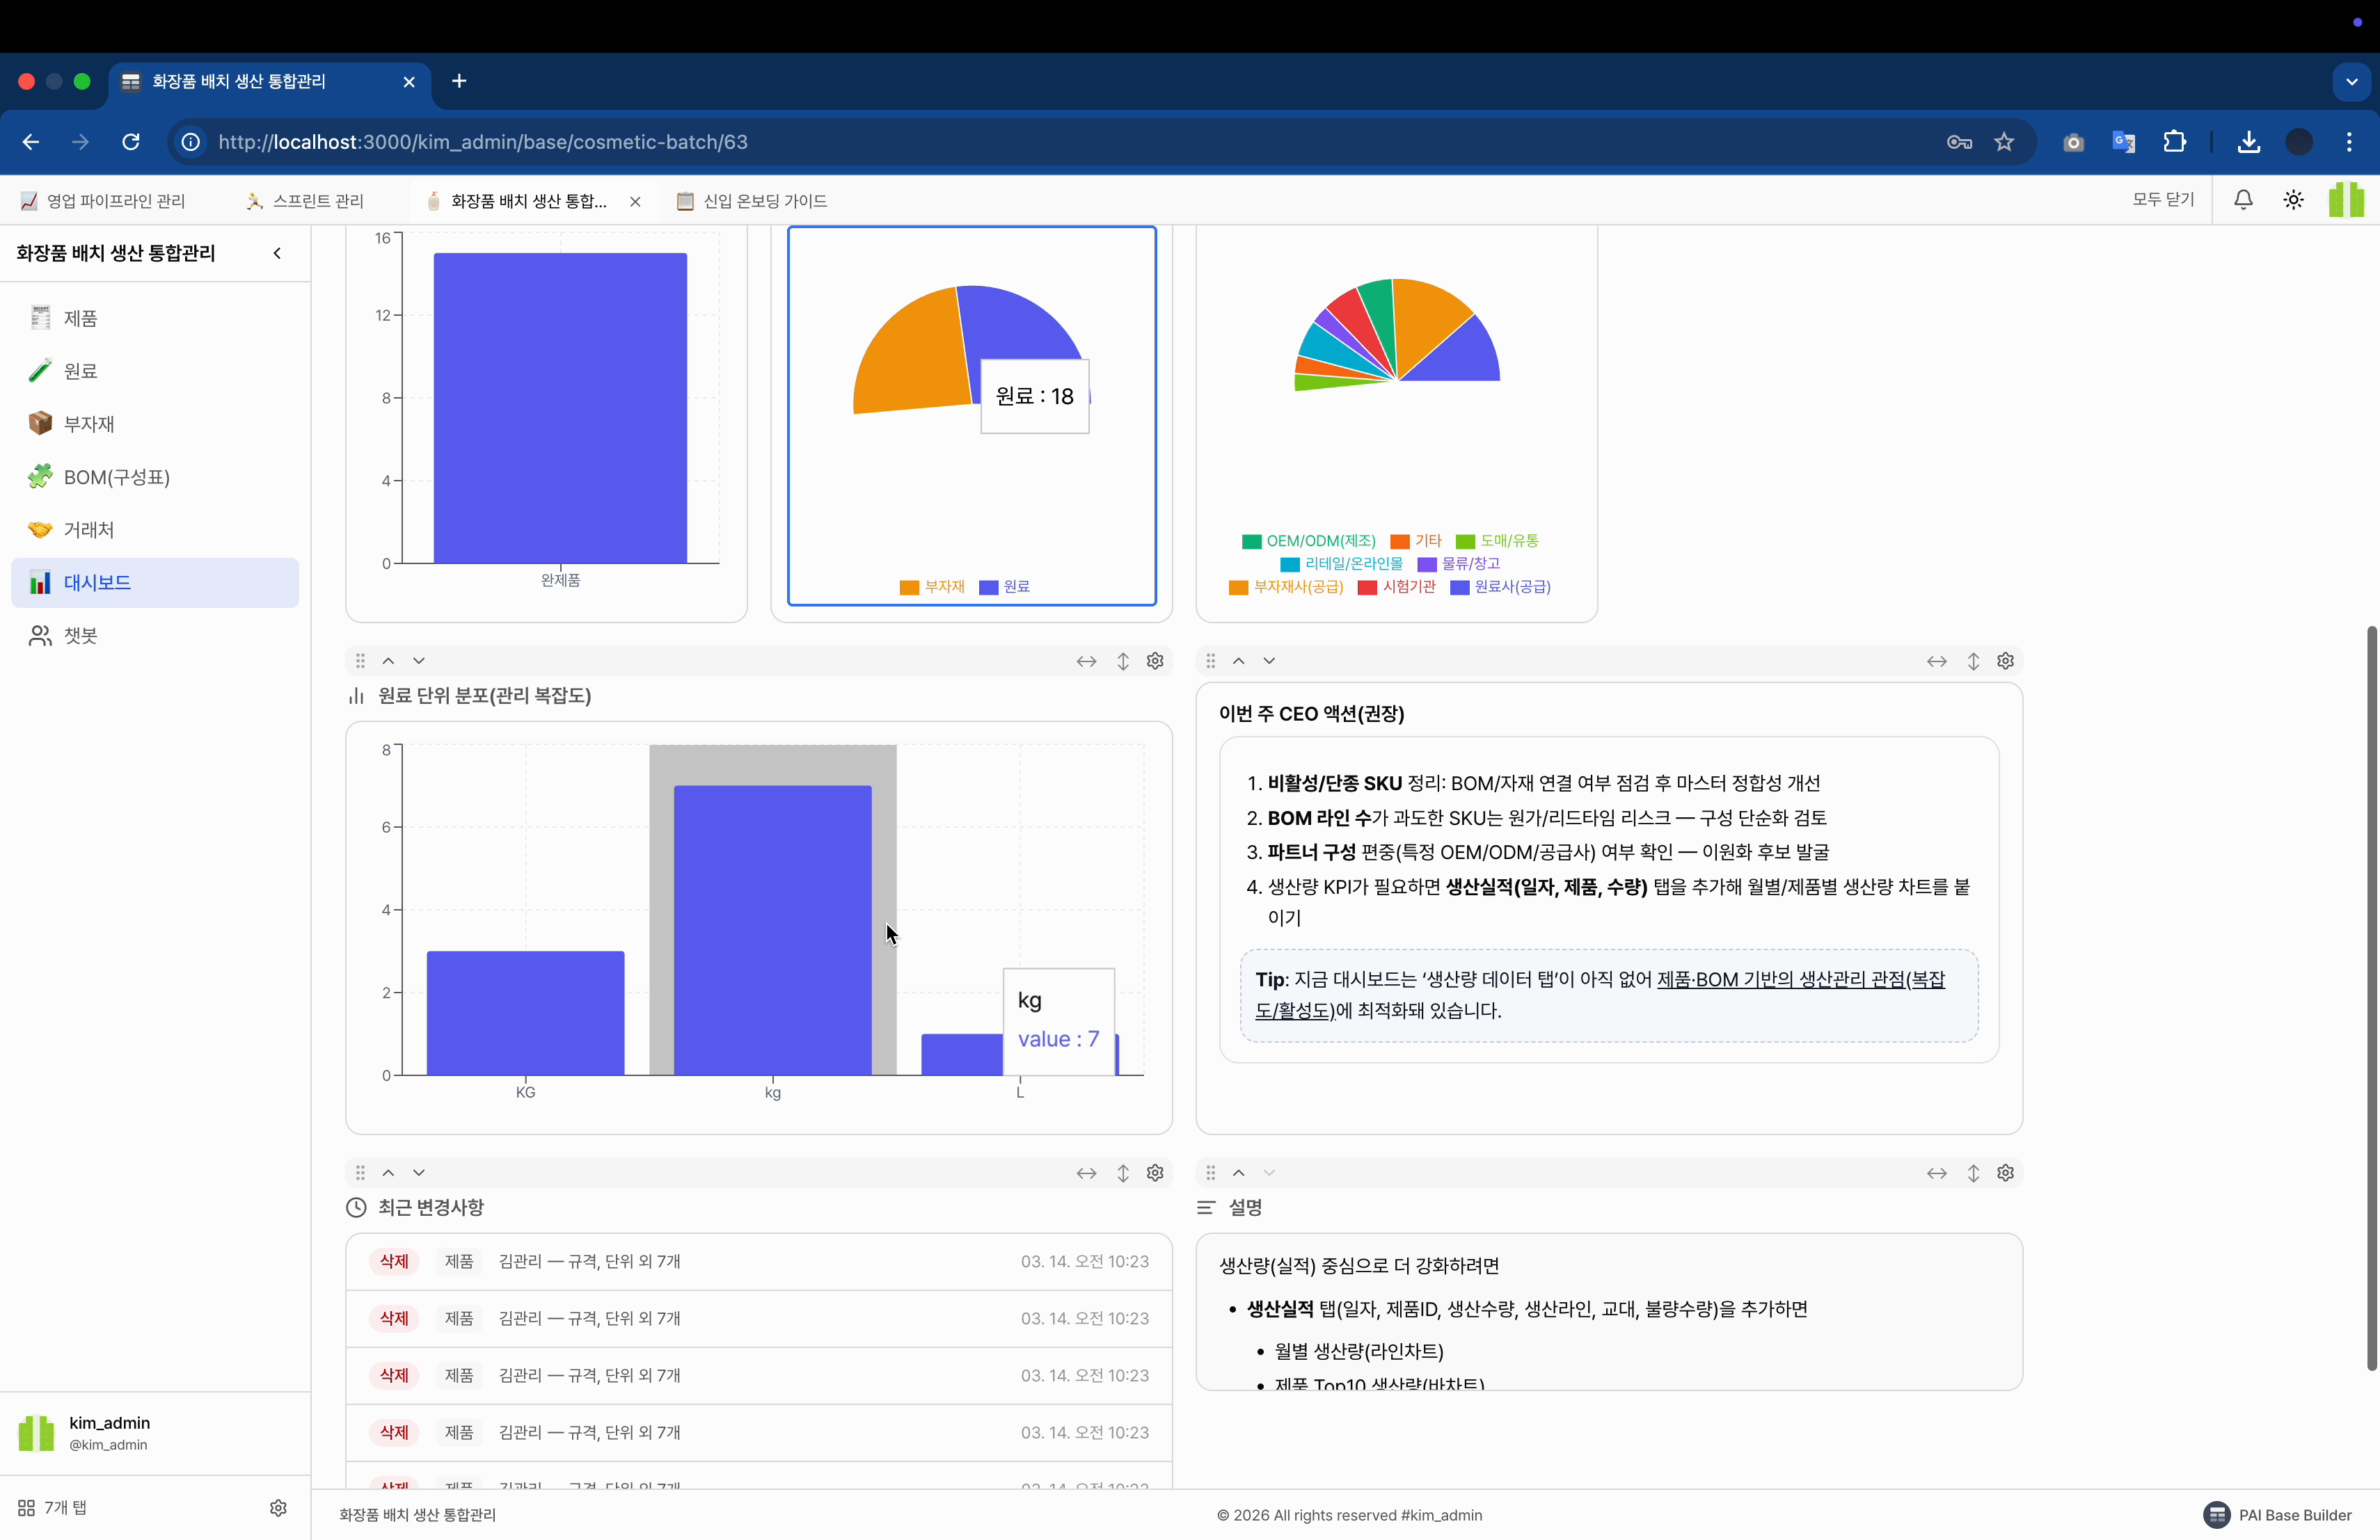Switch to 스프린트 관리 tab
Screen dimensions: 2380x1540
click(x=317, y=201)
